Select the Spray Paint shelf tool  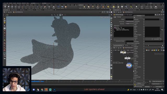(x=45, y=7)
